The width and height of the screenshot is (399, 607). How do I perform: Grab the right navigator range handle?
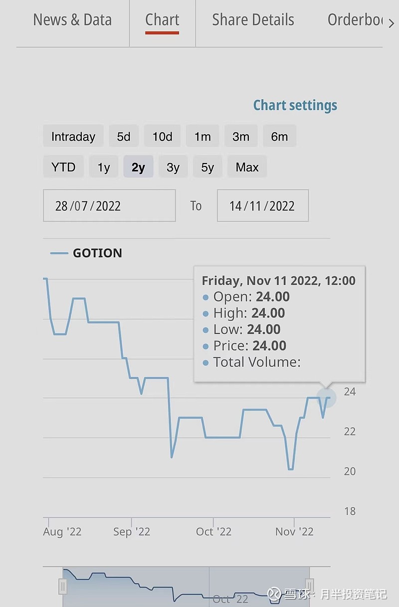pos(309,586)
